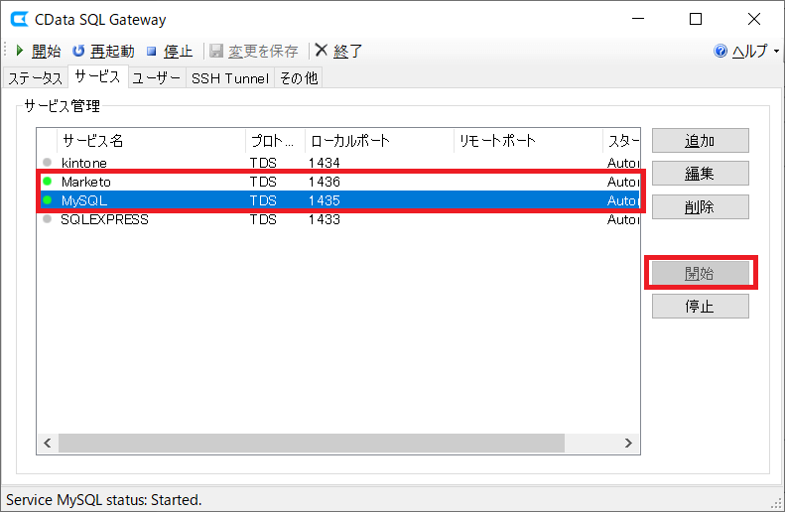Screen dimensions: 785x512
Task: Click the 開始 button beside the service list
Action: (700, 273)
